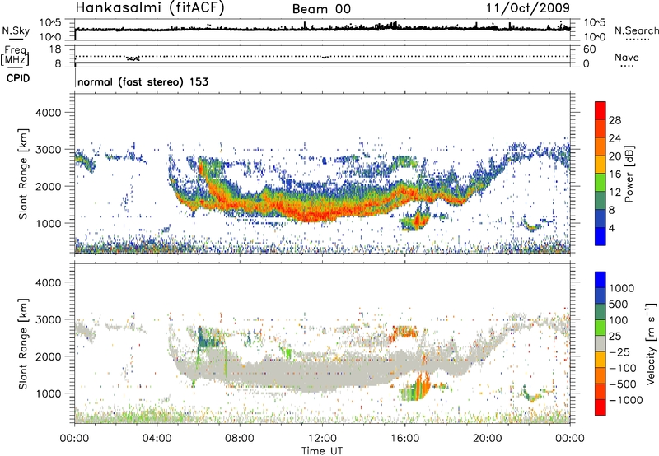Image resolution: width=659 pixels, height=456 pixels.
Task: Click the "Hankasalmi (fitACF)" plot title
Action: pos(150,7)
